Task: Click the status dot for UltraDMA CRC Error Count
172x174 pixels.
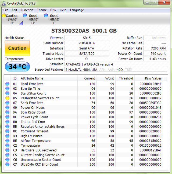Action: [8, 164]
